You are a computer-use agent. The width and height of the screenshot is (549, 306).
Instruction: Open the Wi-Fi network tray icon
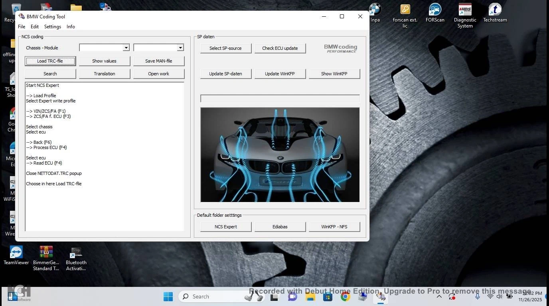click(x=490, y=296)
